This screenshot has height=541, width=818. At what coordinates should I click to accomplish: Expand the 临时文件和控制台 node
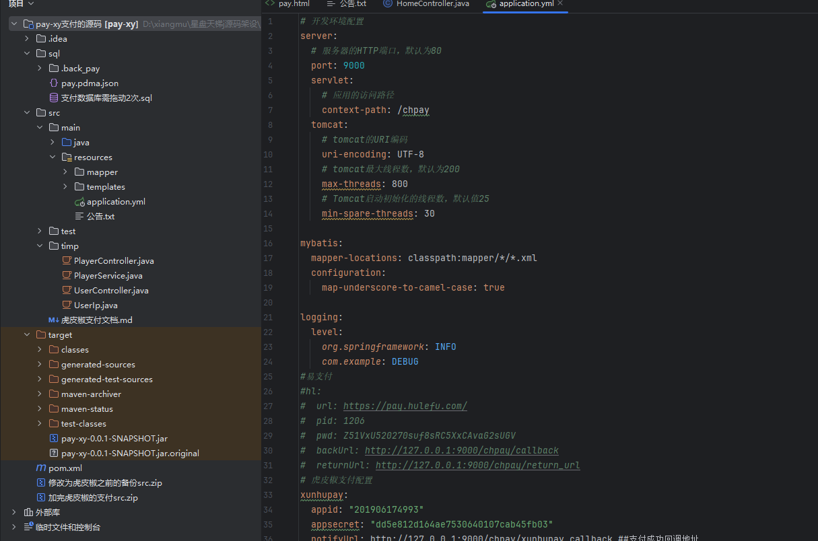click(x=14, y=527)
